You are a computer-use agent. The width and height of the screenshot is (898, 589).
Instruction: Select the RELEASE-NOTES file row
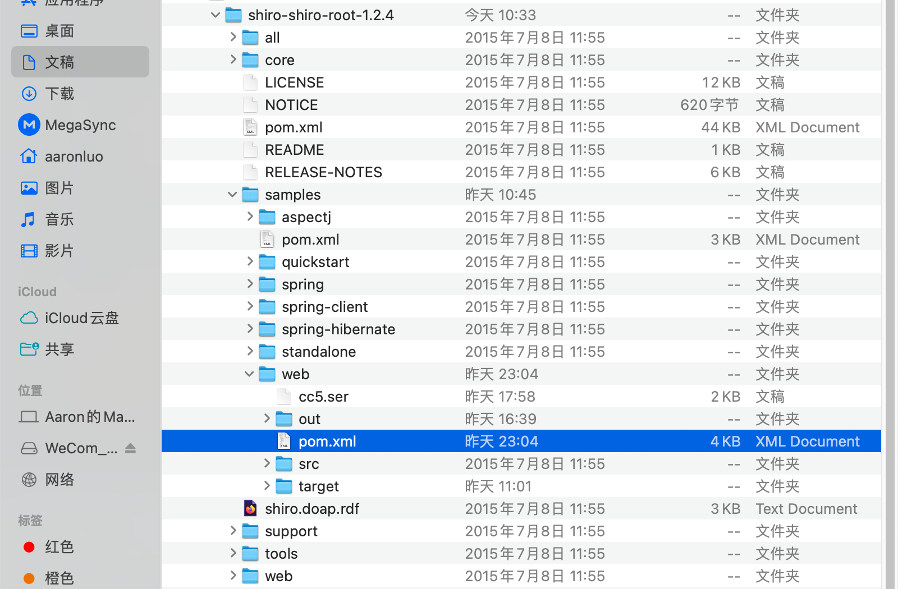click(x=521, y=172)
